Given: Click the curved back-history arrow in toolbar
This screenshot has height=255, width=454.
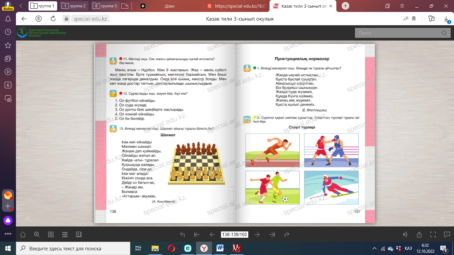Looking at the screenshot, I should coord(182,234).
